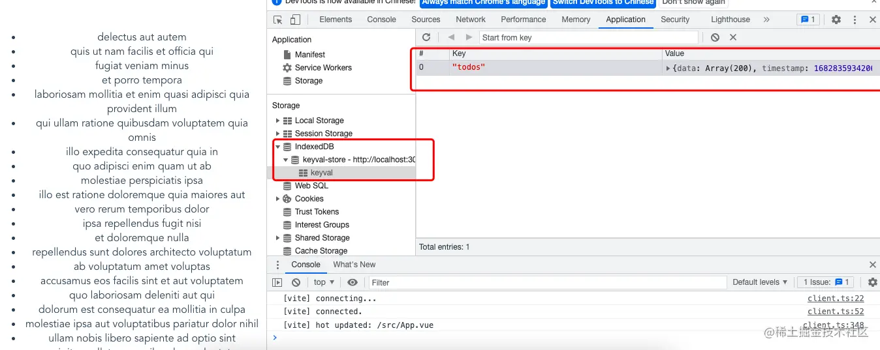Switch to the Console tab
The height and width of the screenshot is (350, 880).
381,20
